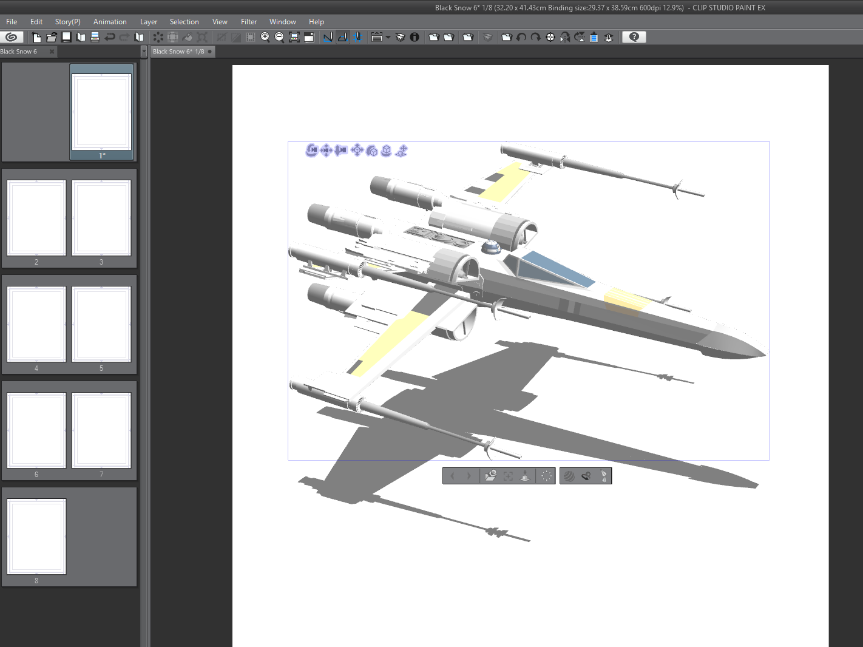Image resolution: width=863 pixels, height=647 pixels.
Task: Open the Story(P) menu
Action: coord(68,22)
